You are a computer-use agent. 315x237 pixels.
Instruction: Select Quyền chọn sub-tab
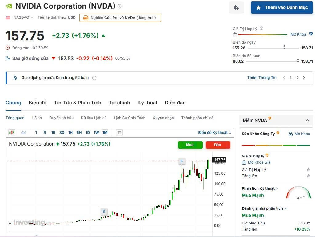[x=163, y=118]
